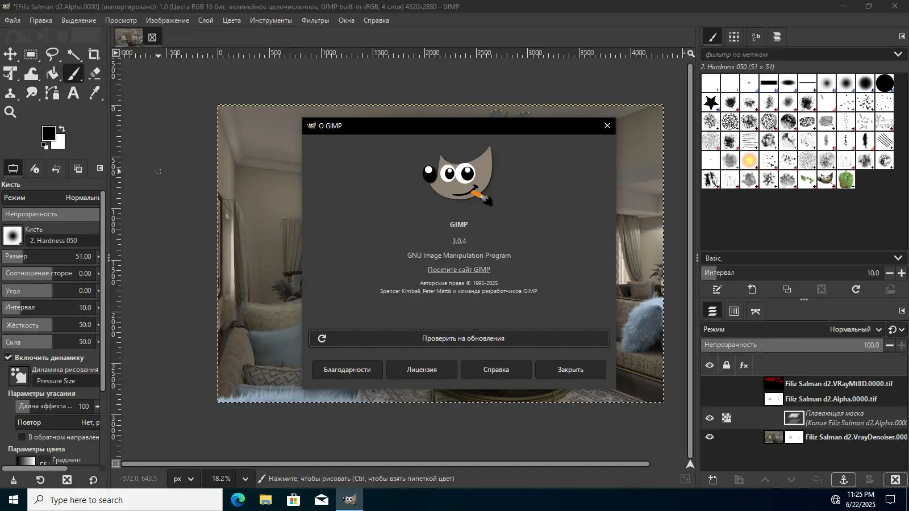
Task: Click 'Проверить на обновления' button
Action: coord(459,338)
